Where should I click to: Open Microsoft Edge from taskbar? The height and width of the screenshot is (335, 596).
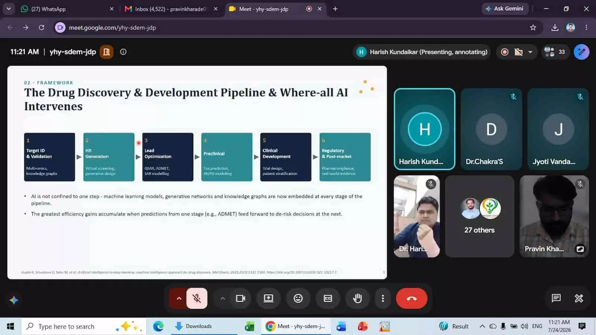(x=158, y=326)
